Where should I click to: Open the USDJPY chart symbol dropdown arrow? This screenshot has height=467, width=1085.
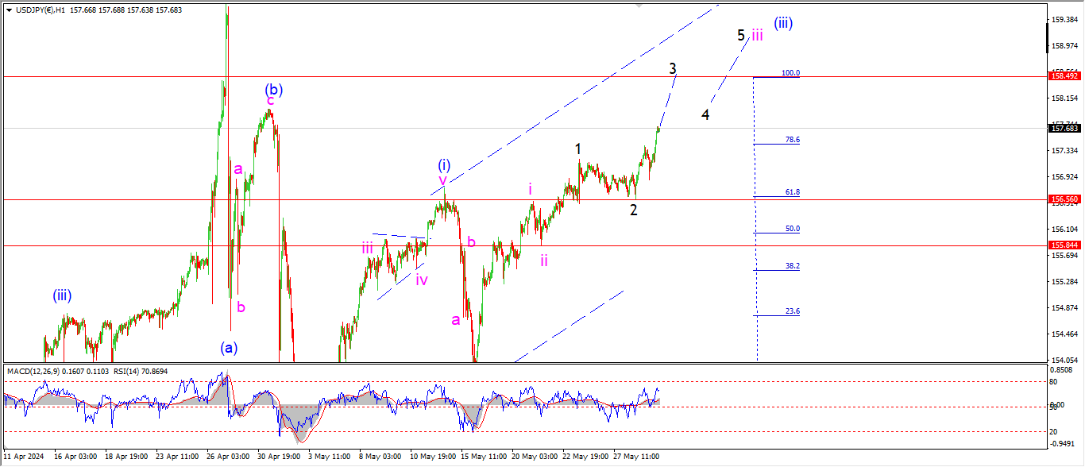9,10
